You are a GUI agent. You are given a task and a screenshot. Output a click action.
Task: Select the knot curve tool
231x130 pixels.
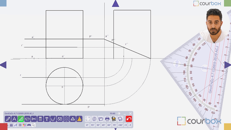(60, 119)
